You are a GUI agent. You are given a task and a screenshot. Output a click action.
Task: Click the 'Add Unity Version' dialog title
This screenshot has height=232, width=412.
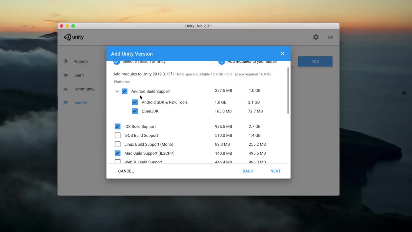click(x=132, y=54)
